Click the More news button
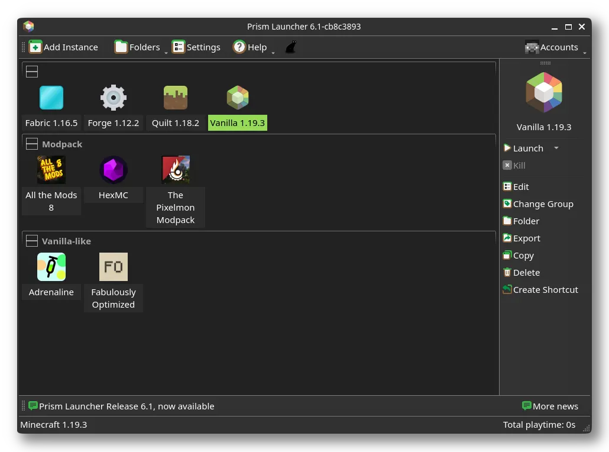609x452 pixels. 550,406
